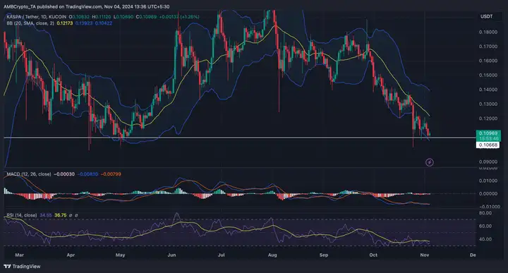The width and height of the screenshot is (508, 273).
Task: Click the USDT currency label on the price axis
Action: click(x=486, y=16)
